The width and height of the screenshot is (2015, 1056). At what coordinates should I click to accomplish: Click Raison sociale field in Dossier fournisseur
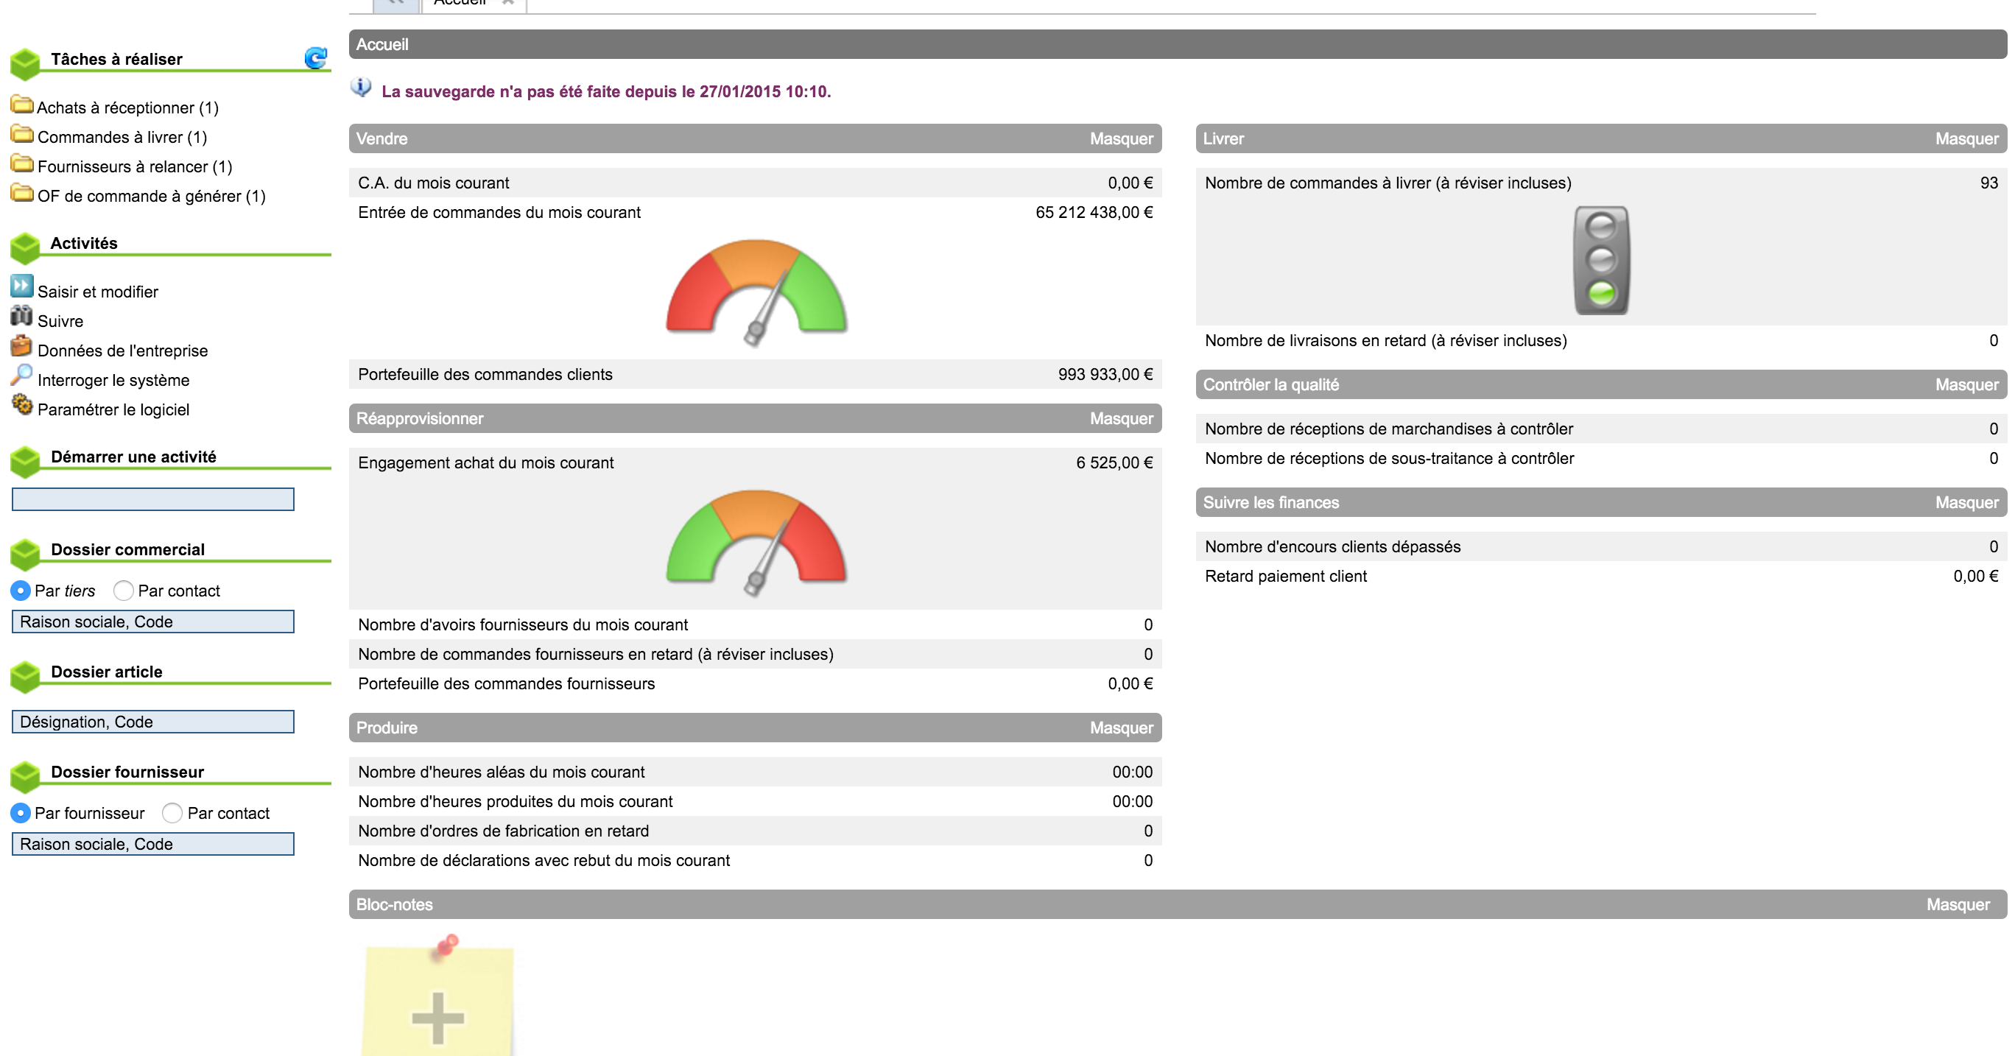click(x=153, y=844)
